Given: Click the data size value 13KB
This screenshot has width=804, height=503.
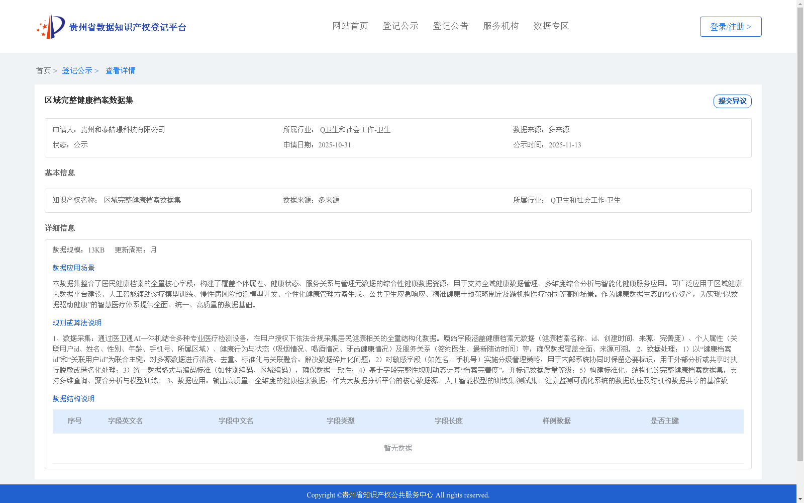Looking at the screenshot, I should click(x=96, y=250).
